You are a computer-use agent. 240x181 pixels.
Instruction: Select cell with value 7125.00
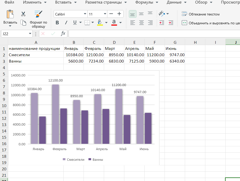(x=134, y=61)
